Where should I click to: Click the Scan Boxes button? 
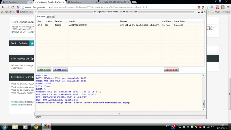click(44, 70)
